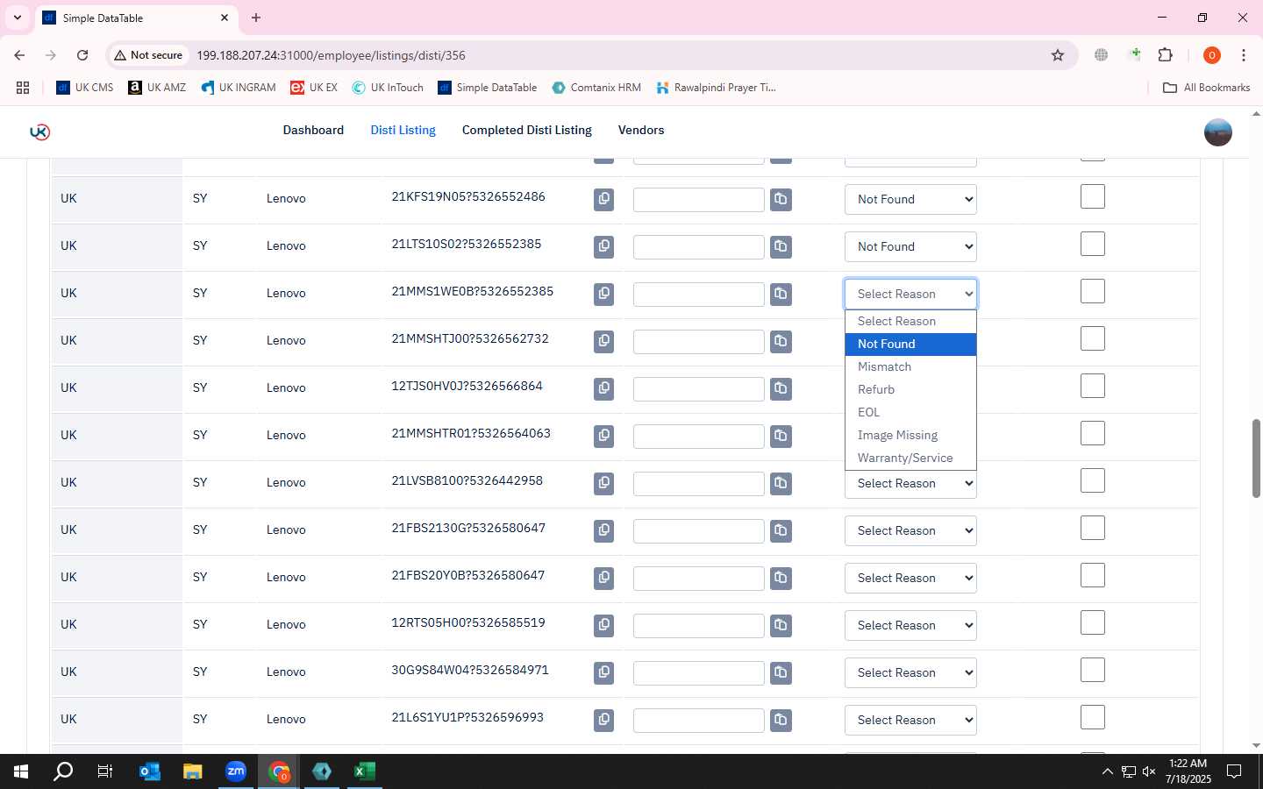Click paste icon beside input in 21MMS1WE0B row
Screen dimensions: 1263x789
tap(781, 294)
